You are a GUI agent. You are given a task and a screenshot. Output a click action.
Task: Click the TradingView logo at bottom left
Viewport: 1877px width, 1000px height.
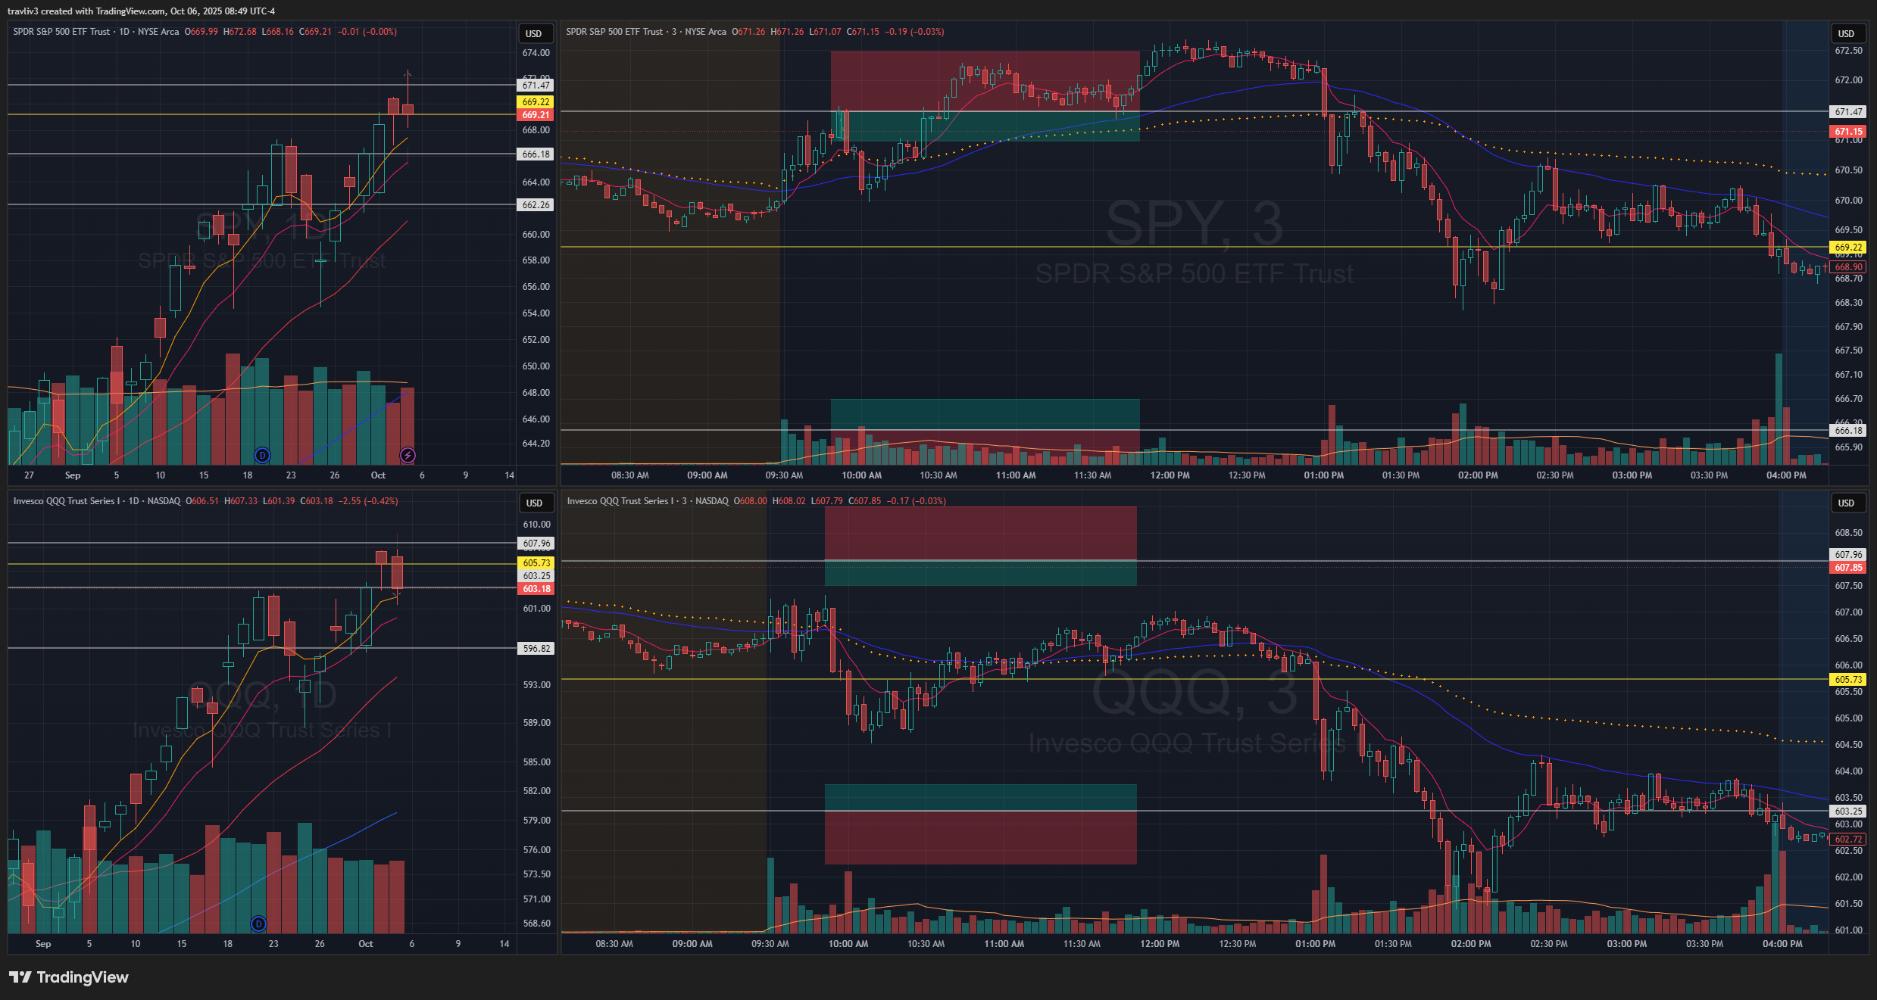pyautogui.click(x=69, y=977)
